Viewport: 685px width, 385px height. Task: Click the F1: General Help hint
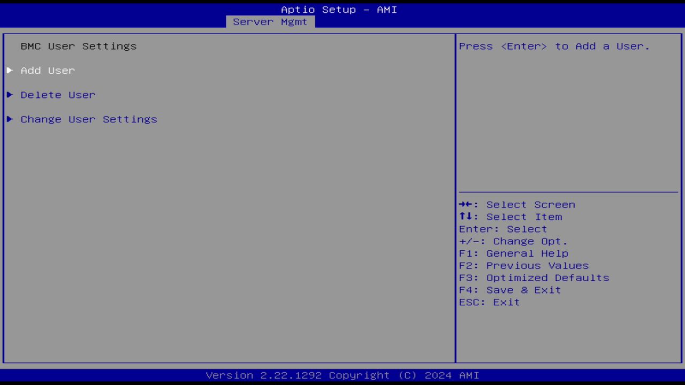click(514, 253)
